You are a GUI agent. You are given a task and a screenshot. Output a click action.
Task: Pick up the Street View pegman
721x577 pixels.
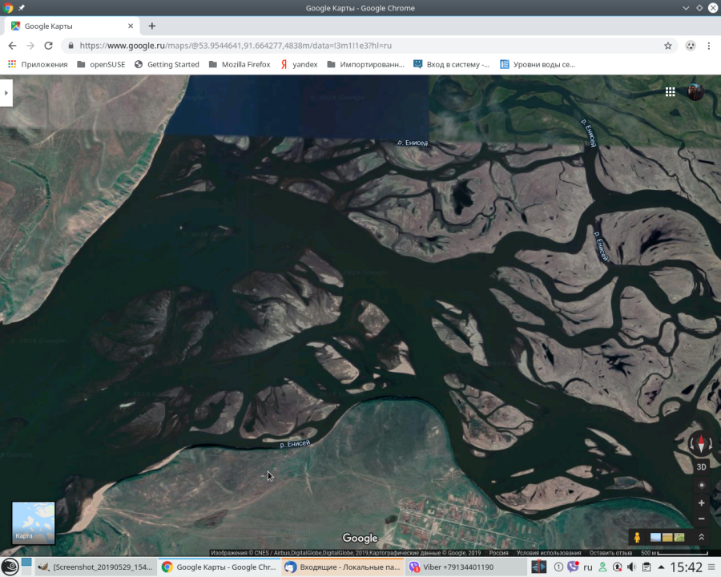click(638, 537)
